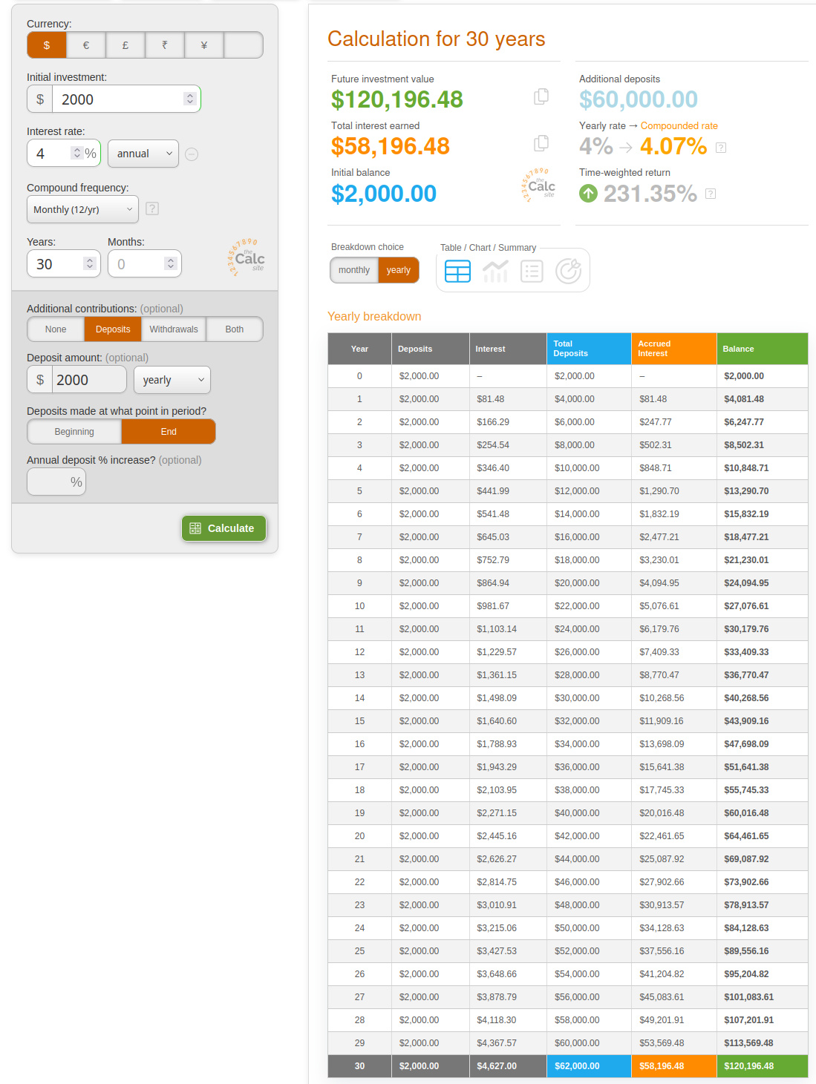Select the dollar currency symbol
This screenshot has height=1084, width=816.
47,45
